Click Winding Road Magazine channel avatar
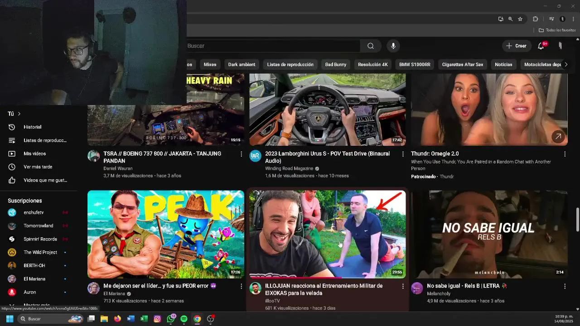Viewport: 580px width, 326px height. click(x=256, y=156)
